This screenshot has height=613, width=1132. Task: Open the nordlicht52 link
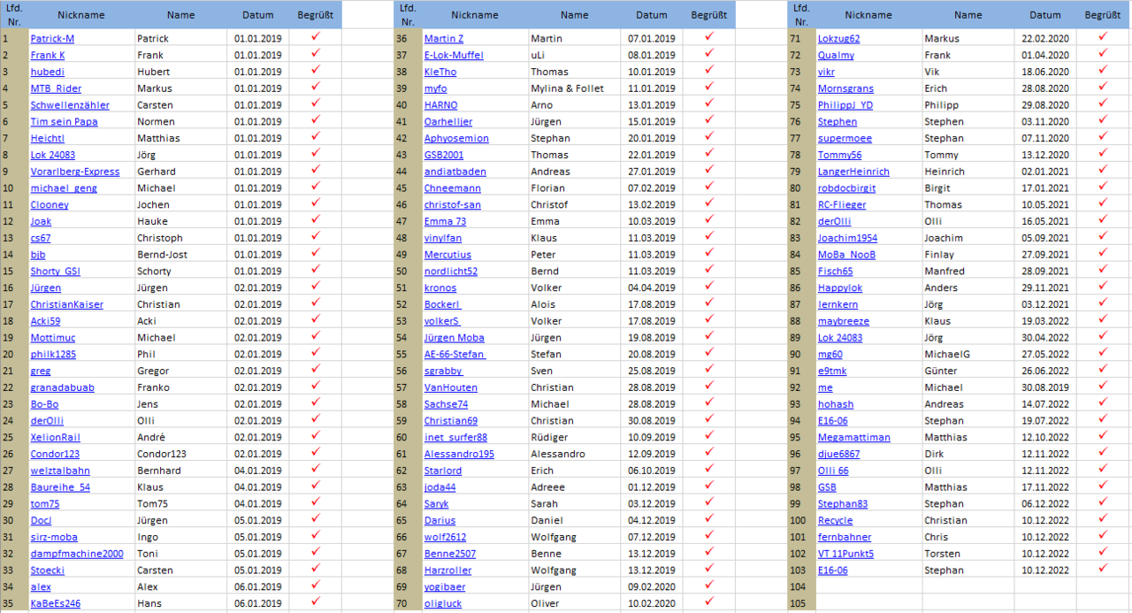point(450,272)
